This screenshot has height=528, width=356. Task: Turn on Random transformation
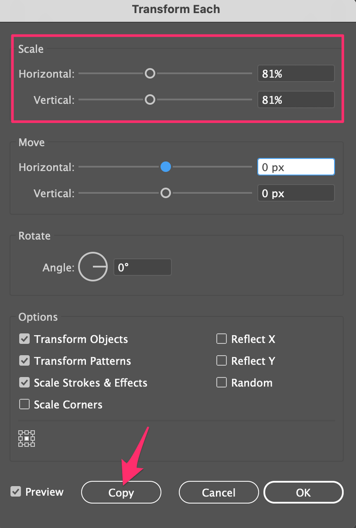[x=221, y=382]
